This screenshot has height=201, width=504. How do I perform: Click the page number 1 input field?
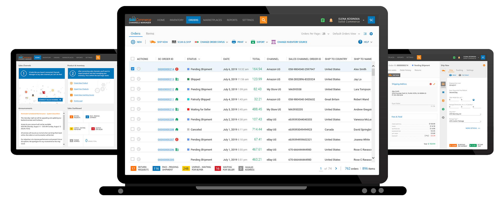point(321,169)
